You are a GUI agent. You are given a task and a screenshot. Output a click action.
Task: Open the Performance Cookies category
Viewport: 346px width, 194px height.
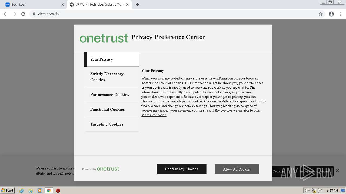(112, 95)
